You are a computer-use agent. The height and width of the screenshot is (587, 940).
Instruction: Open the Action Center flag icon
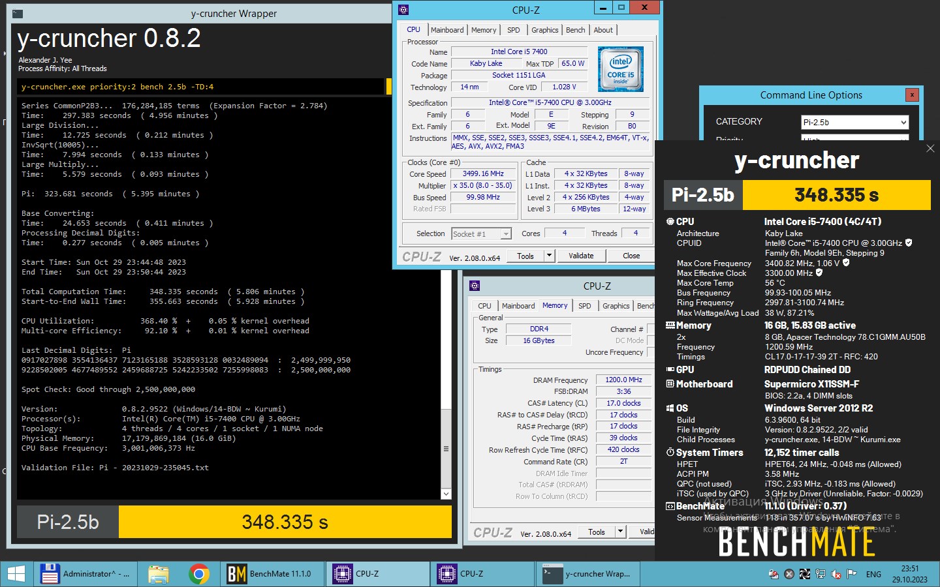[x=852, y=575]
